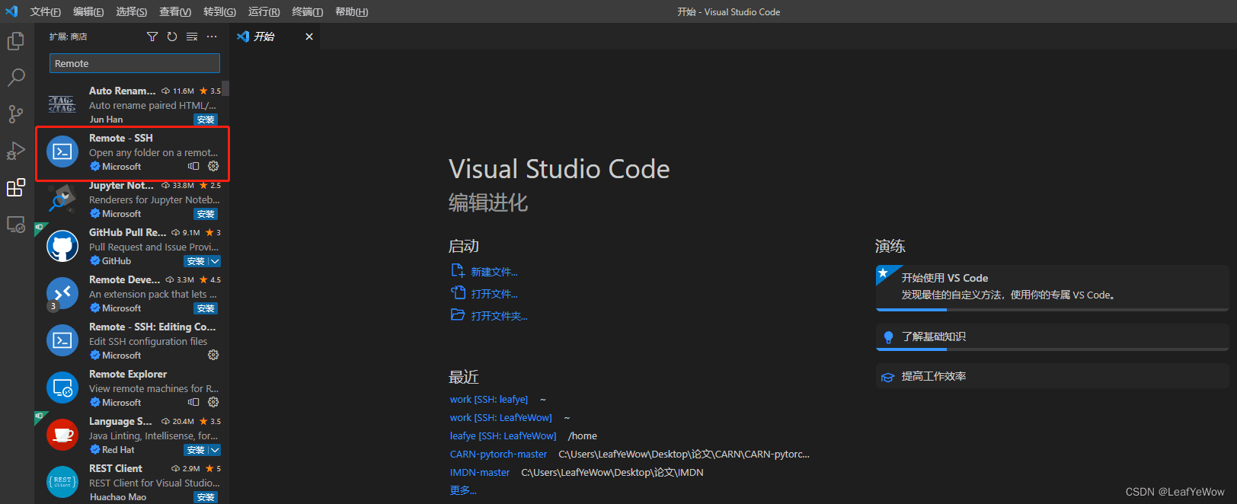
Task: Open recent IMDN-master folder
Action: coord(480,472)
